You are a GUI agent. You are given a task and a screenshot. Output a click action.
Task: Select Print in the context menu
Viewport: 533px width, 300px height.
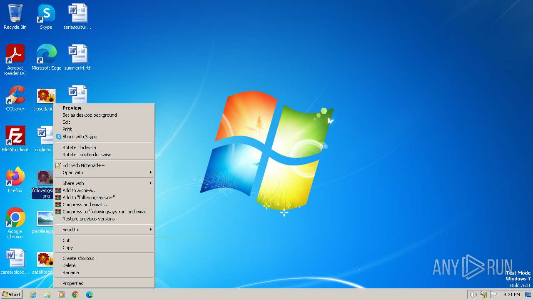[104, 129]
